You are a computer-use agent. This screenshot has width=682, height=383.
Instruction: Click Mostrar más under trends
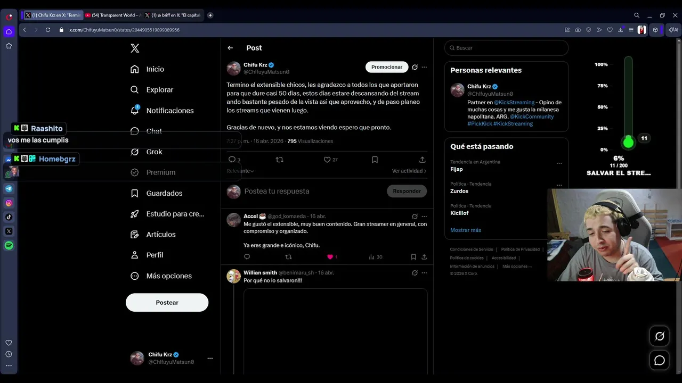click(466, 230)
